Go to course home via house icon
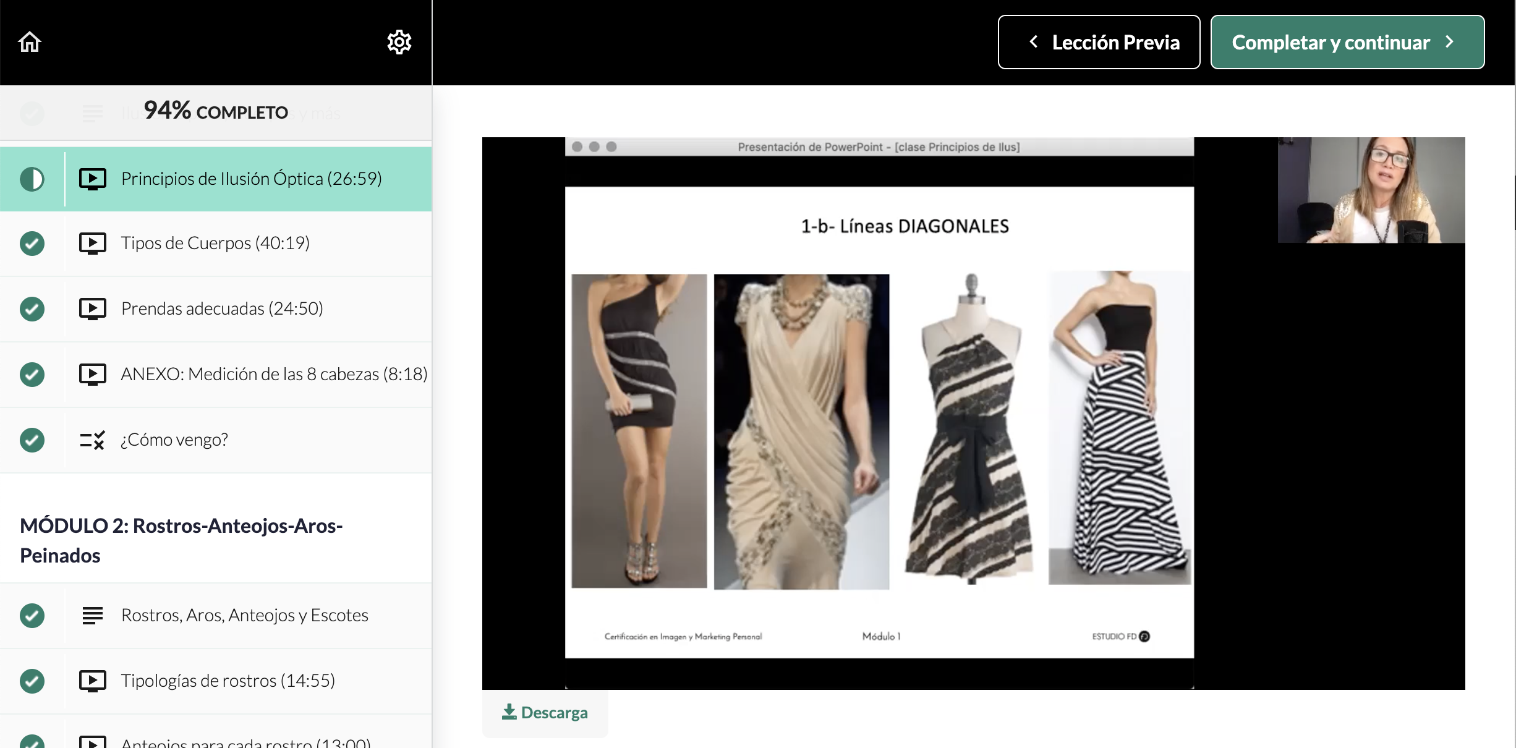This screenshot has width=1516, height=748. click(30, 42)
